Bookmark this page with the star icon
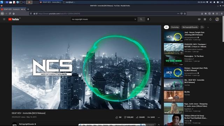Screen dimensions: 224x126 click(185, 14)
